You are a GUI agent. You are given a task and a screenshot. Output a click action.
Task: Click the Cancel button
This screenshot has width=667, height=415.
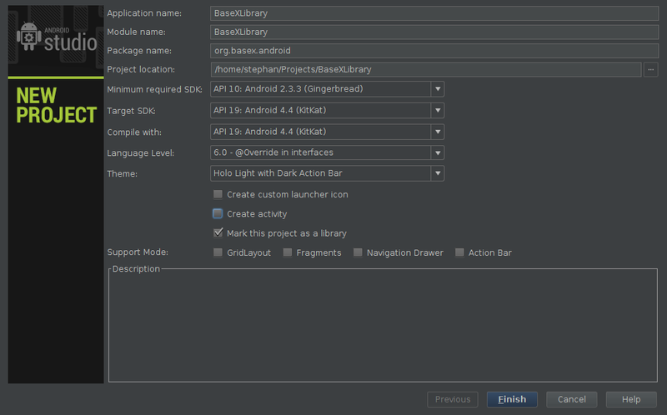pyautogui.click(x=572, y=399)
